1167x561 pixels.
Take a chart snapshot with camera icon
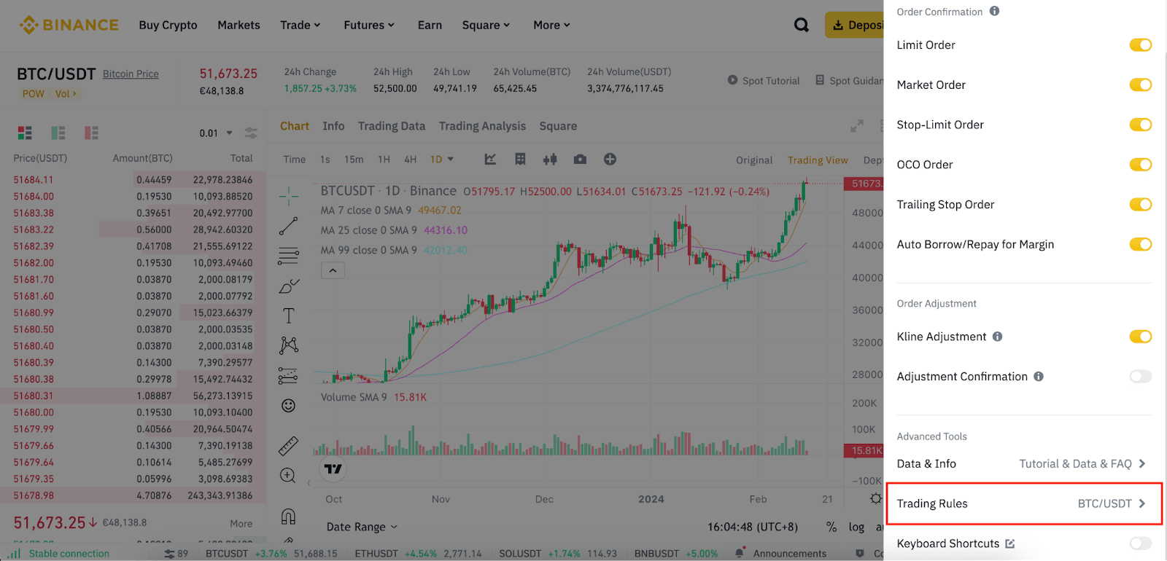(x=580, y=160)
